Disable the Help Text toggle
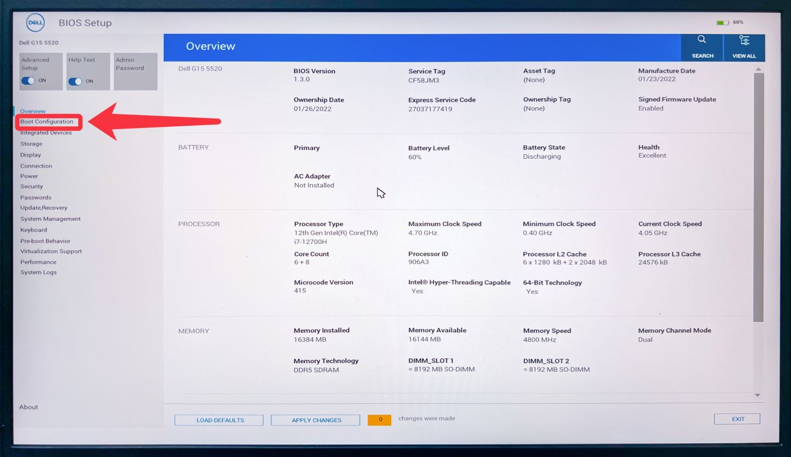 75,81
